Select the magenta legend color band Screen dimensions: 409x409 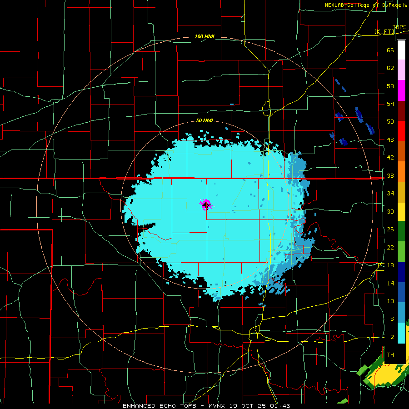[x=401, y=90]
